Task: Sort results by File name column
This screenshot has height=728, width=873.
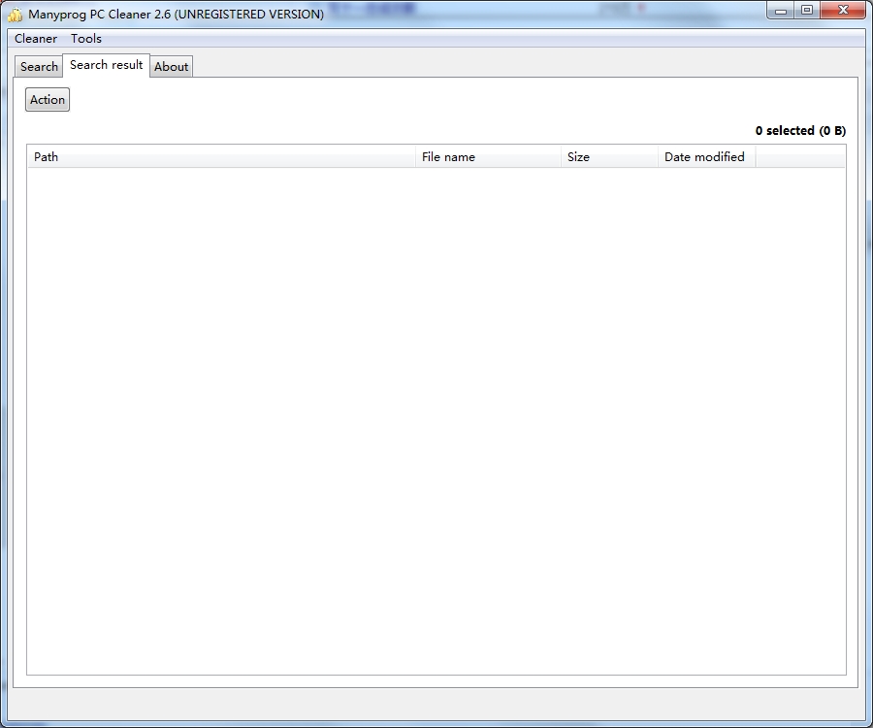Action: [x=488, y=157]
